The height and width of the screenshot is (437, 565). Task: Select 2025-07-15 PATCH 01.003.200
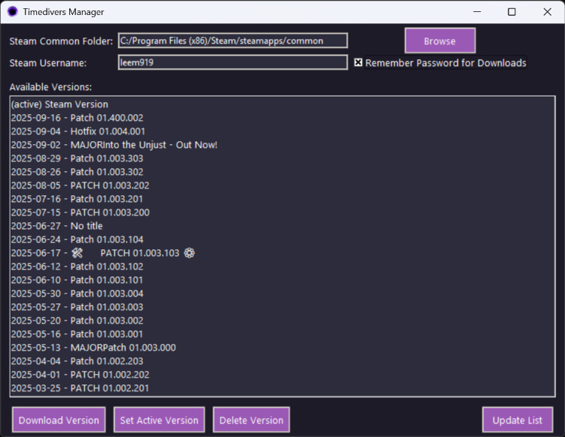tap(282, 212)
